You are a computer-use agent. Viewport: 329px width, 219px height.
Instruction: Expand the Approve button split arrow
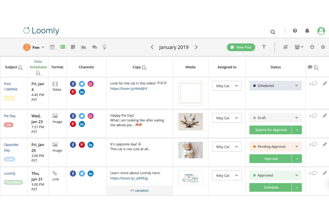[x=297, y=159]
